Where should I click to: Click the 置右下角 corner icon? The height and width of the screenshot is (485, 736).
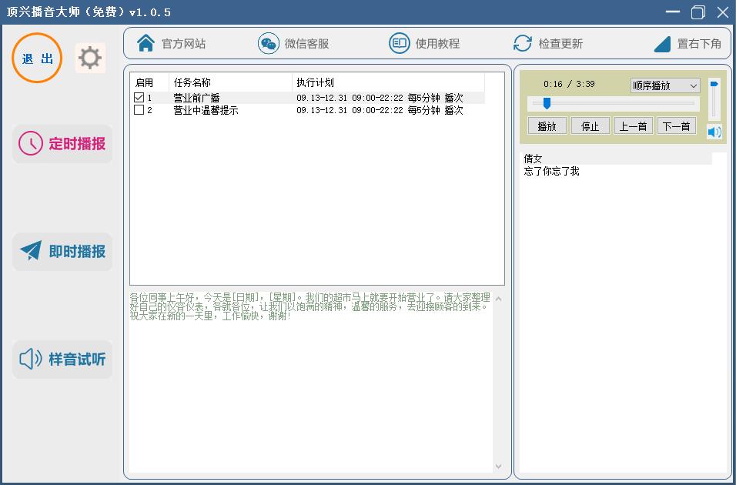click(663, 43)
